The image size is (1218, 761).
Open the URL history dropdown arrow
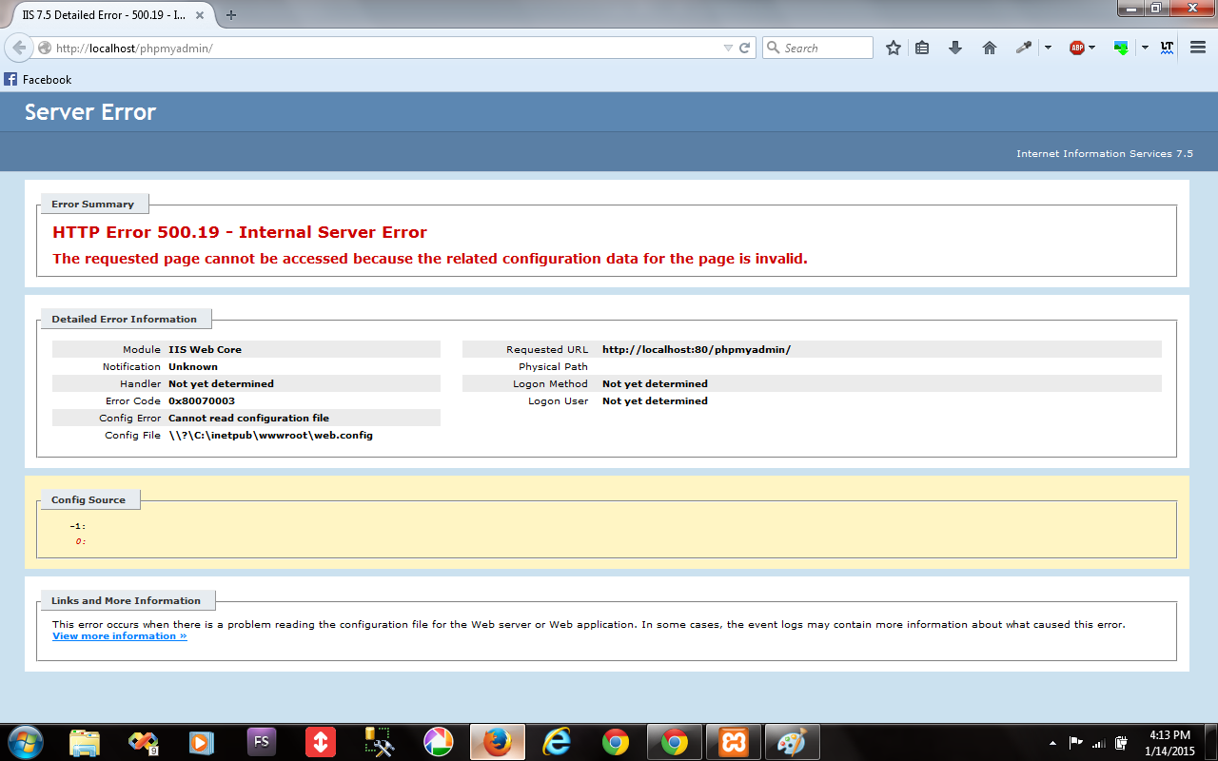[x=728, y=48]
